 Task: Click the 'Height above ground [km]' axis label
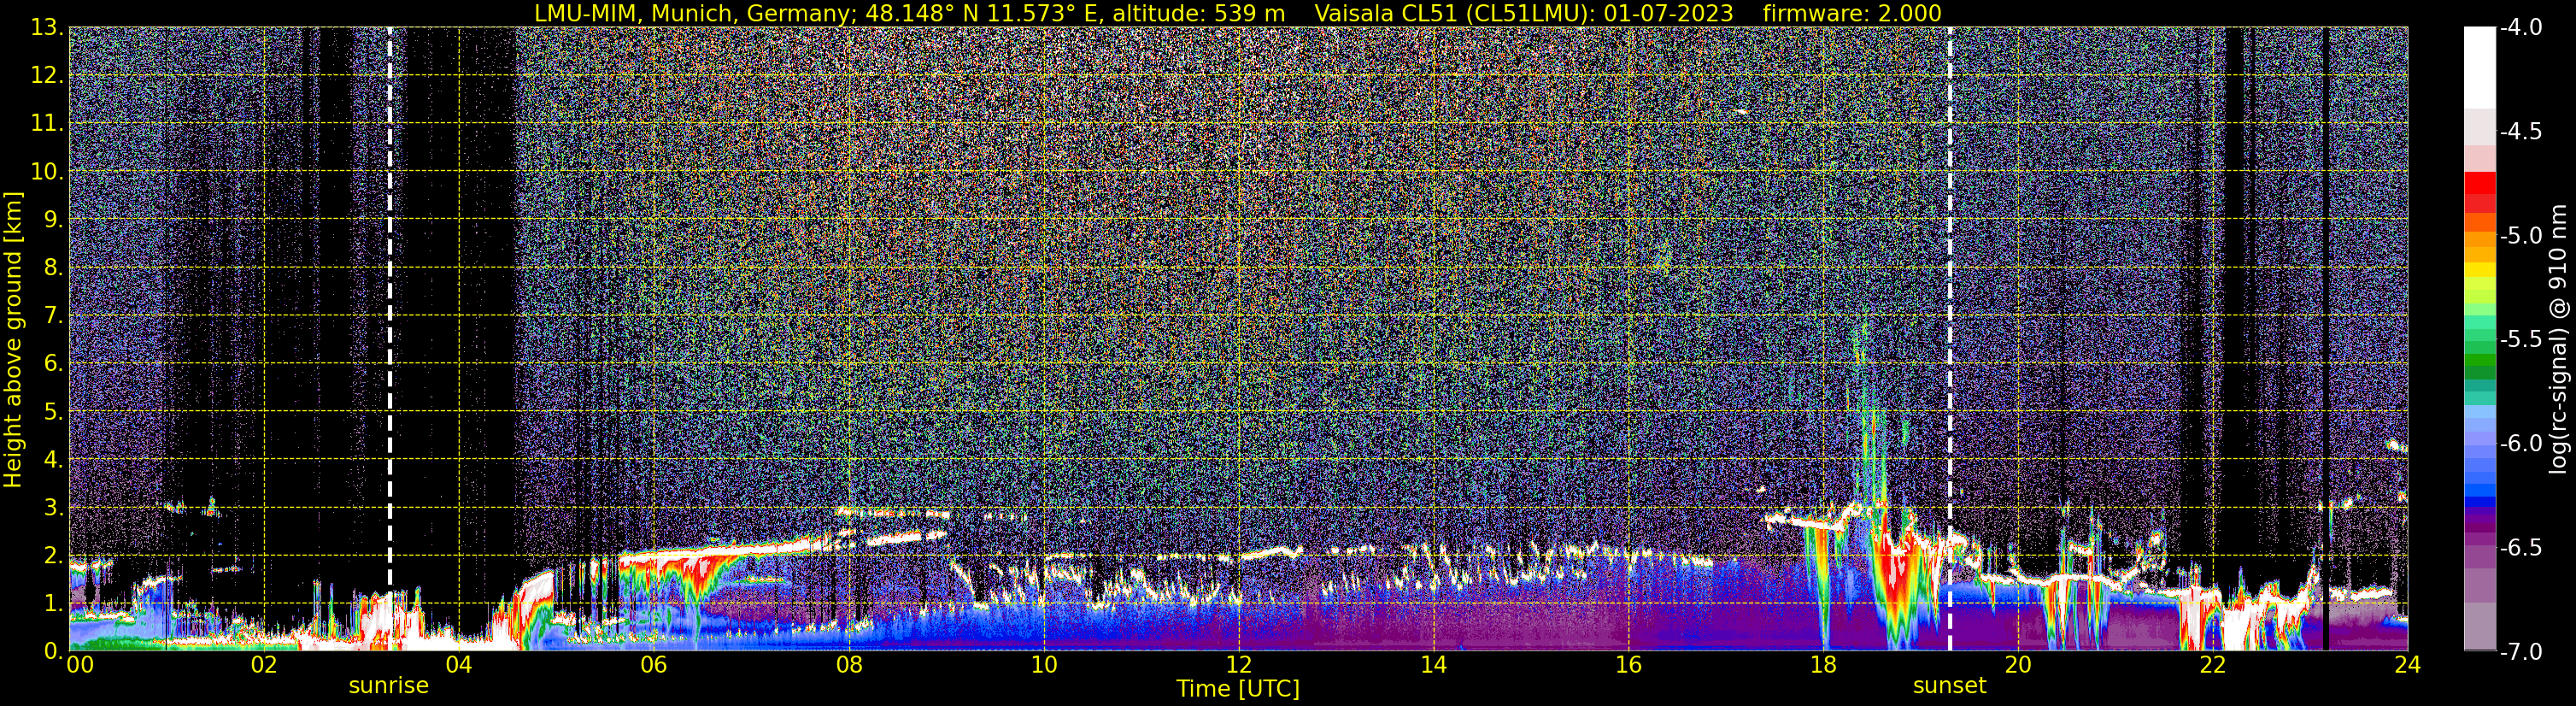pos(13,338)
